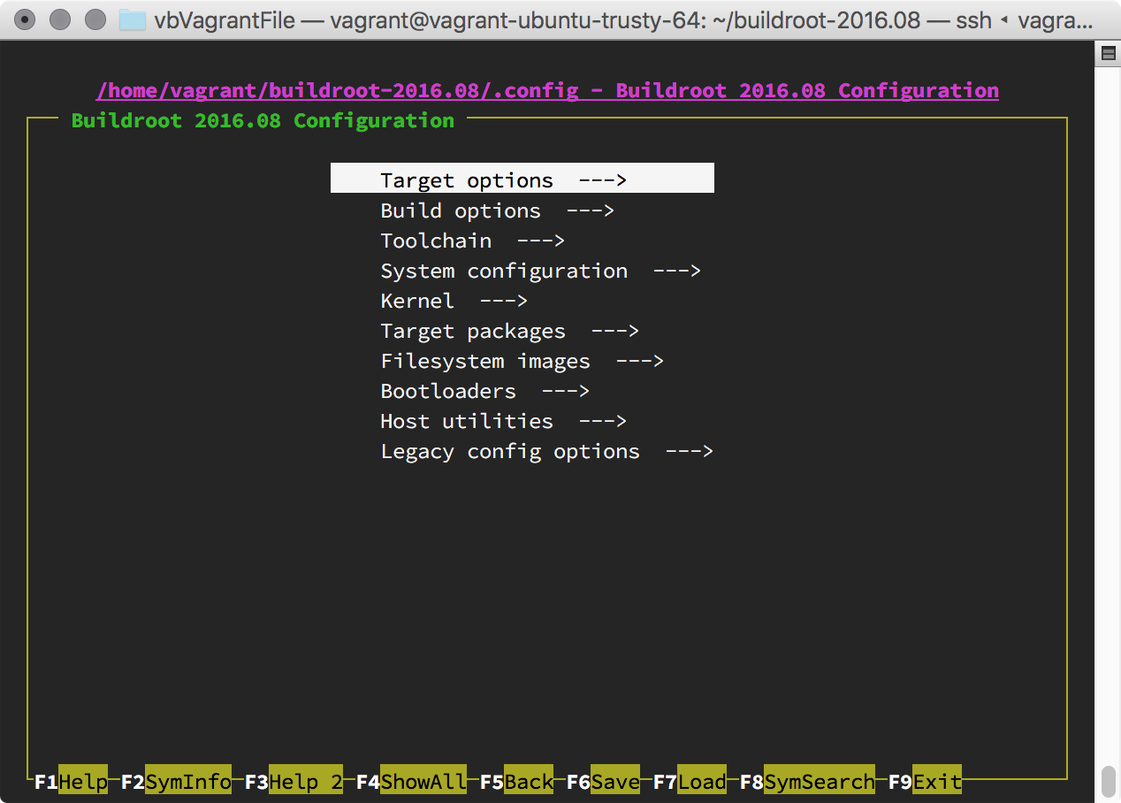Open the Host utilities submenu

(x=503, y=421)
